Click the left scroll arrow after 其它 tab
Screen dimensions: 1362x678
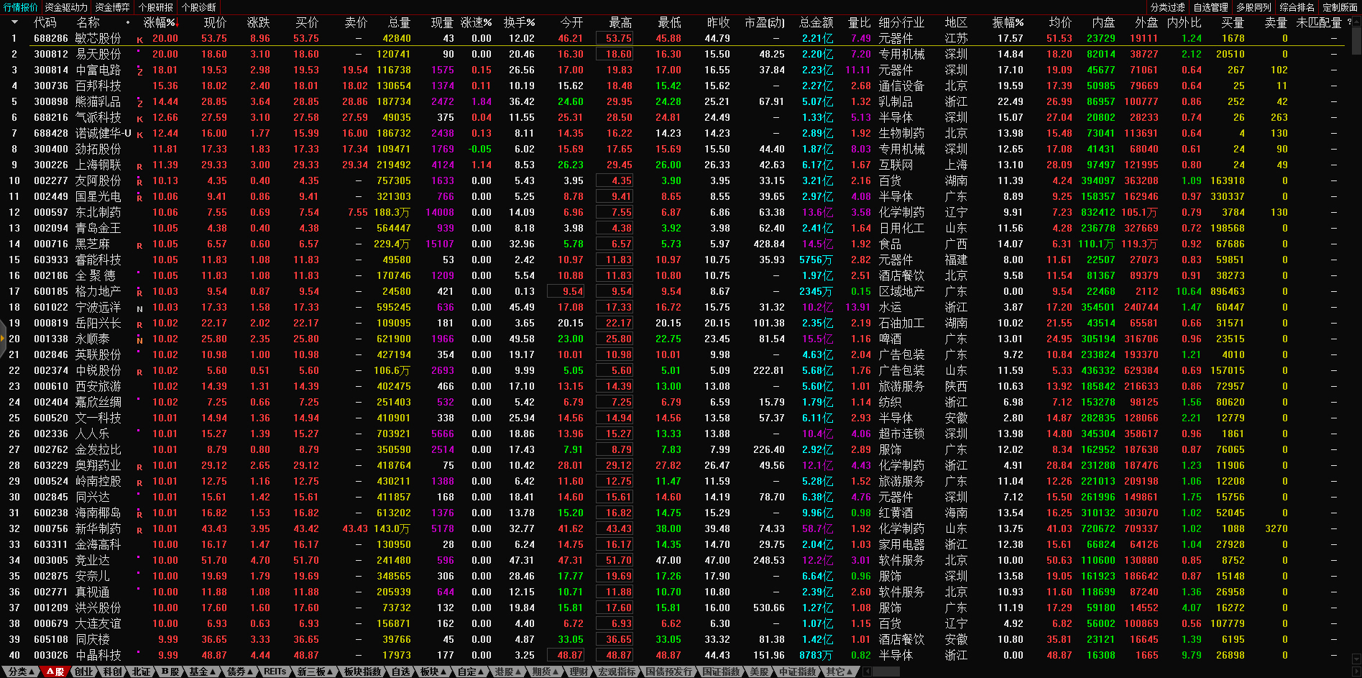tap(867, 672)
